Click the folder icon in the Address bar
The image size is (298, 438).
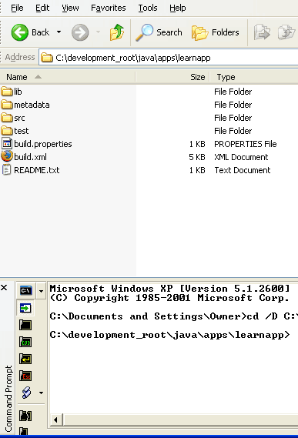[x=47, y=58]
